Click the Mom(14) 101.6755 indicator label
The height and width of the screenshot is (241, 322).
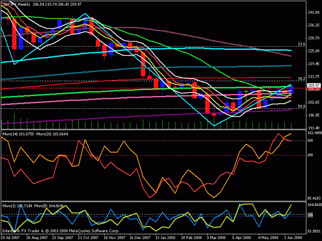coord(18,134)
